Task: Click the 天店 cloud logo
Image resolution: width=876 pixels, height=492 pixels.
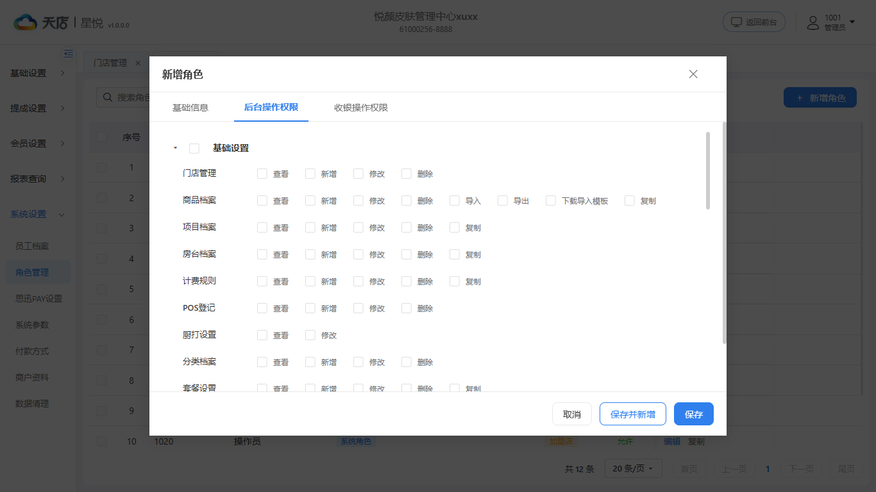Action: pyautogui.click(x=26, y=23)
